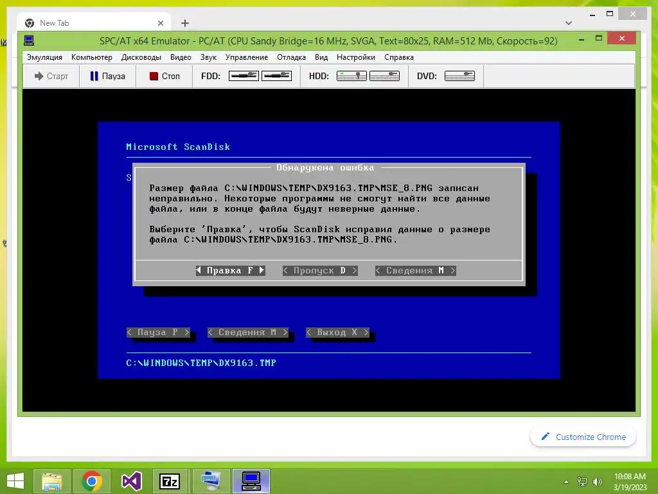This screenshot has height=494, width=658.
Task: Switch to SPC/AT emulator taskbar icon
Action: pos(251,481)
